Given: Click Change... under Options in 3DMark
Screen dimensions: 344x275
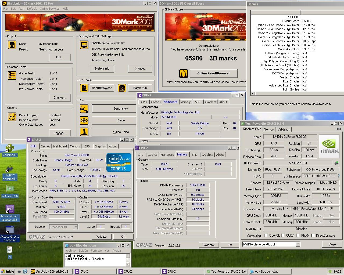Looking at the screenshot, I should point(60,133).
